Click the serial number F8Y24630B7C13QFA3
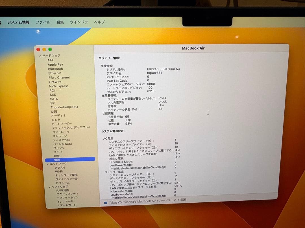This screenshot has height=228, width=305. (163, 69)
